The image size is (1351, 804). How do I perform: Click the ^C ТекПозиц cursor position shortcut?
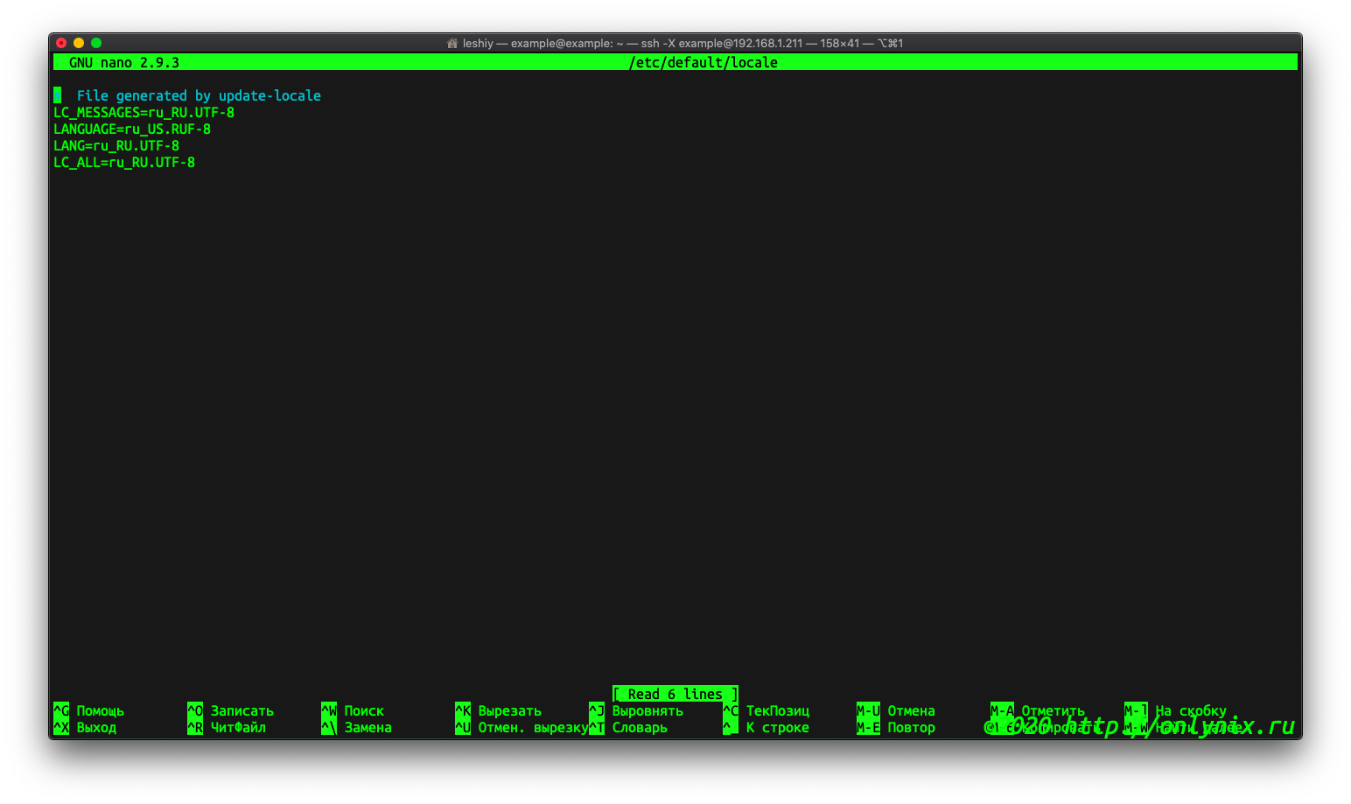coord(766,710)
